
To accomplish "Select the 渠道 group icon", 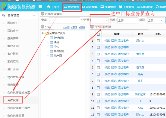I will (51, 42).
